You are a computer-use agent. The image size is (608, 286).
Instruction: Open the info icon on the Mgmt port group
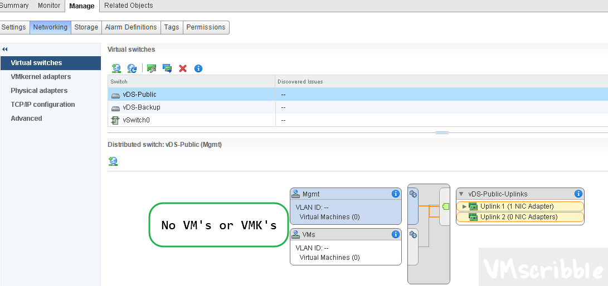pos(396,194)
